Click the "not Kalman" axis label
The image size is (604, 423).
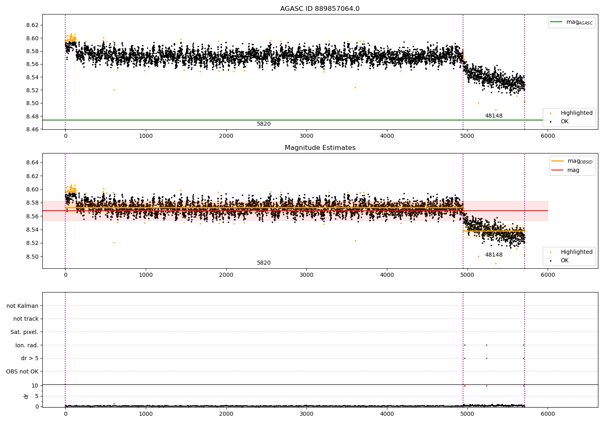(x=23, y=306)
